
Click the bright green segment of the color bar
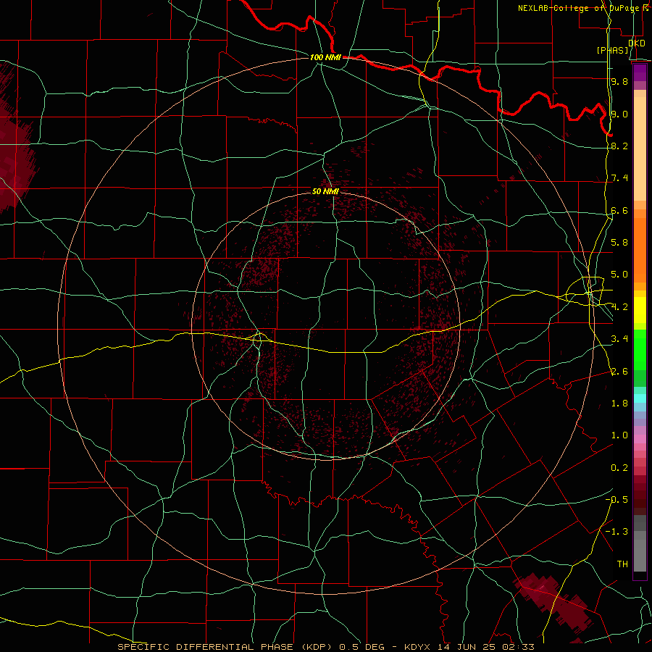click(640, 350)
